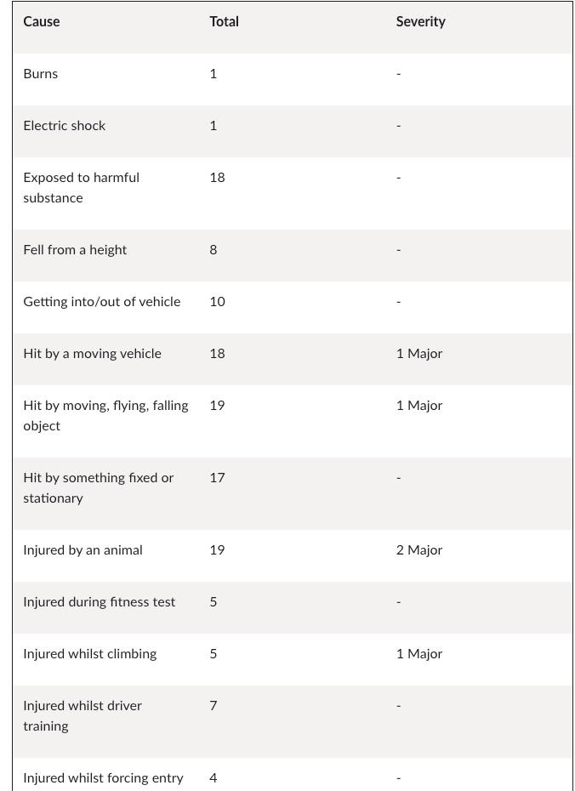Click the Severity column header

click(420, 22)
